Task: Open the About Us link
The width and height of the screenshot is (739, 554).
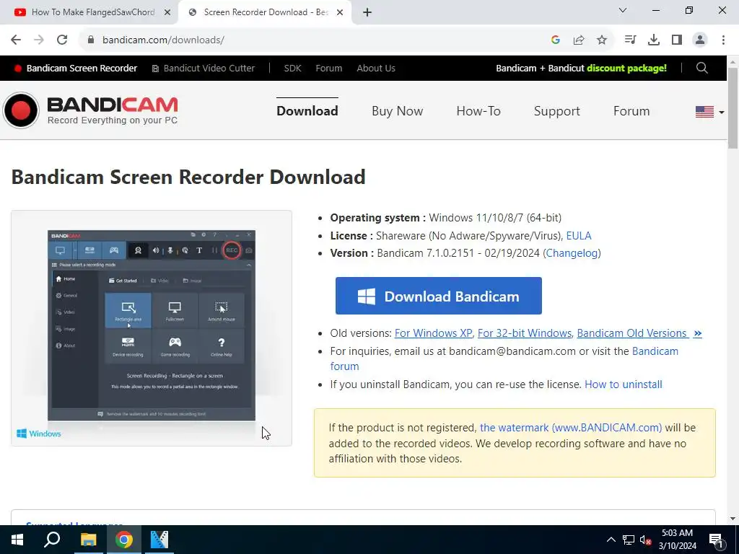Action: [376, 68]
